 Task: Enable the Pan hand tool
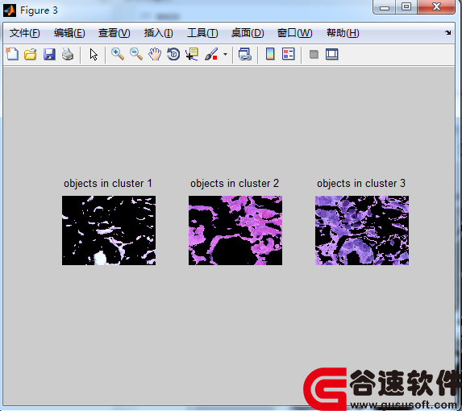coord(155,55)
